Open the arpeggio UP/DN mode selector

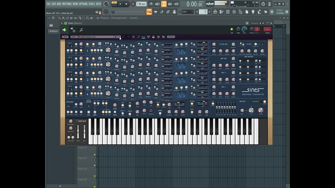70,106
